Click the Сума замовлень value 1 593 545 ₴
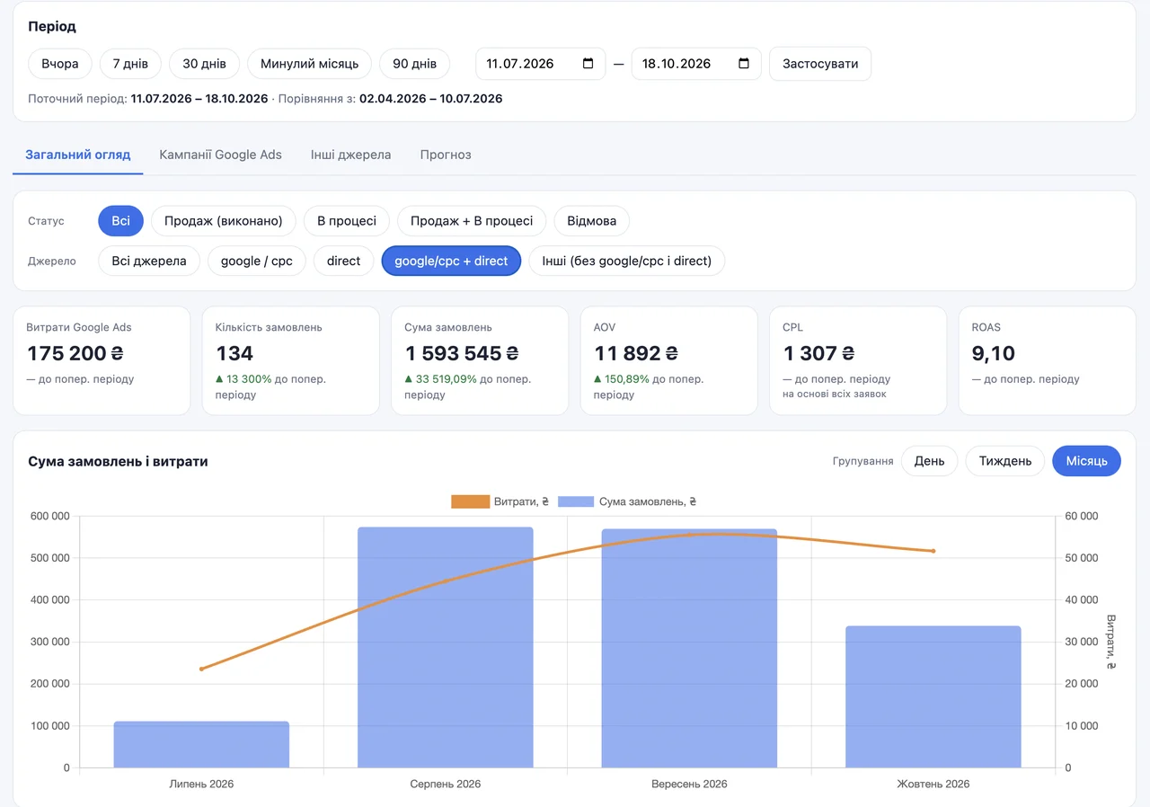 point(462,353)
